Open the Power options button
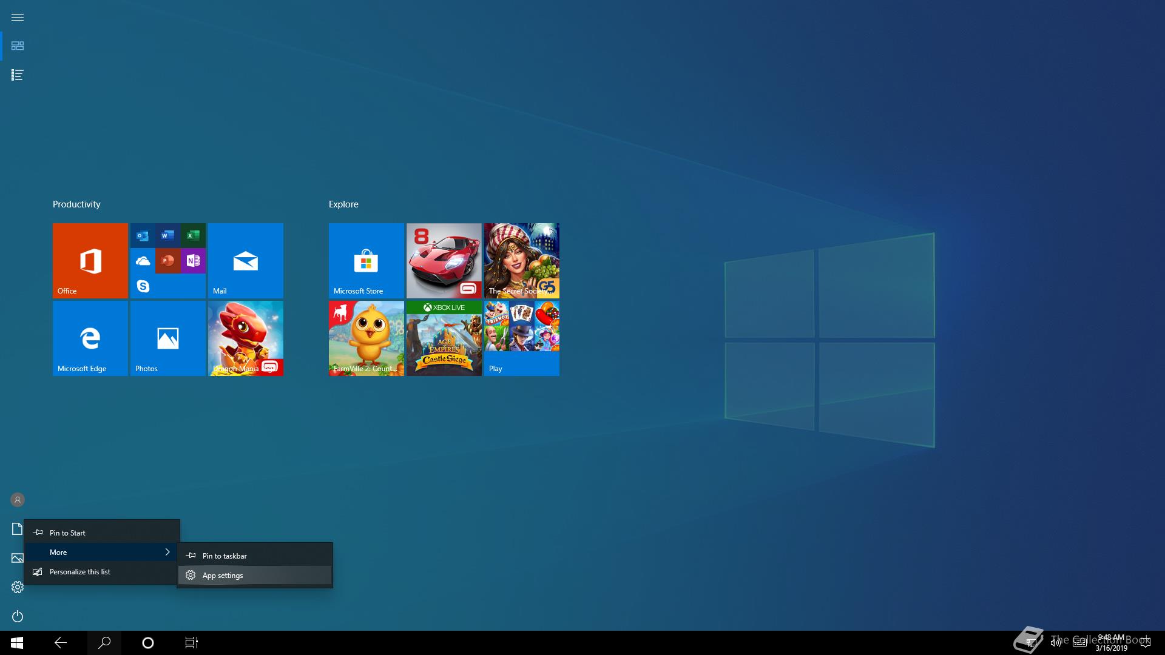 [x=18, y=616]
